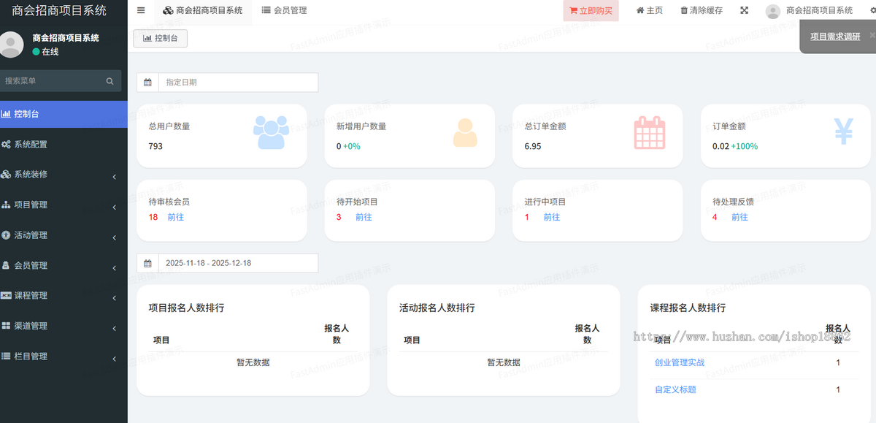Click the 自定义标题 course link
This screenshot has height=423, width=876.
coord(676,389)
